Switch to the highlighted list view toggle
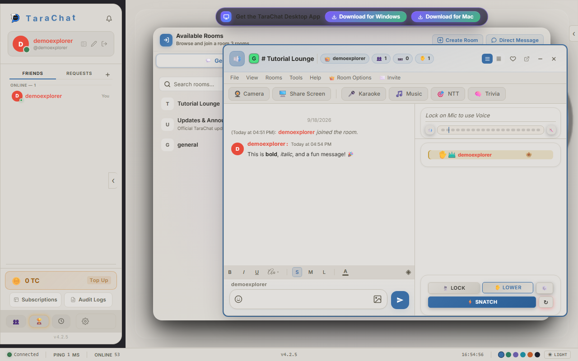 [x=487, y=59]
